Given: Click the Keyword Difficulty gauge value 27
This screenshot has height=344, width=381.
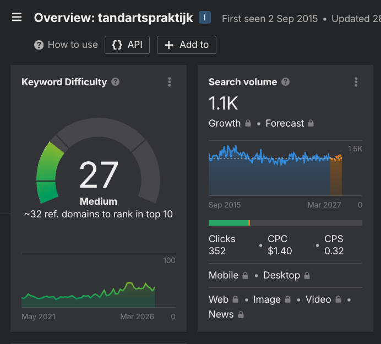Looking at the screenshot, I should click(x=99, y=174).
